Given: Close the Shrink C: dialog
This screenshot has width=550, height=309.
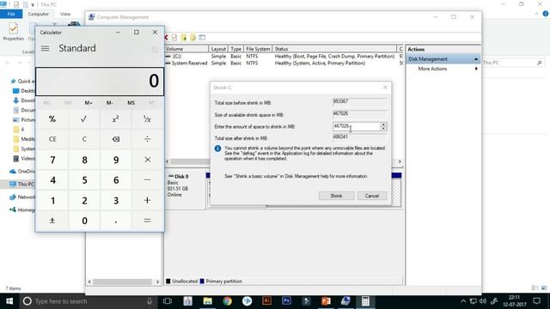Looking at the screenshot, I should [385, 88].
